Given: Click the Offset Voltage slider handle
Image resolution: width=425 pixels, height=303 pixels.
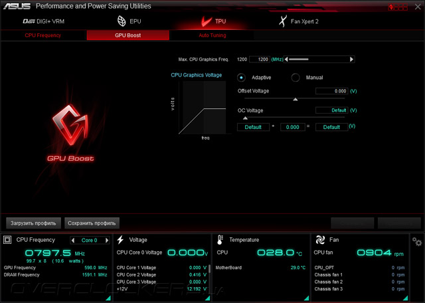Looking at the screenshot, I should 296,99.
